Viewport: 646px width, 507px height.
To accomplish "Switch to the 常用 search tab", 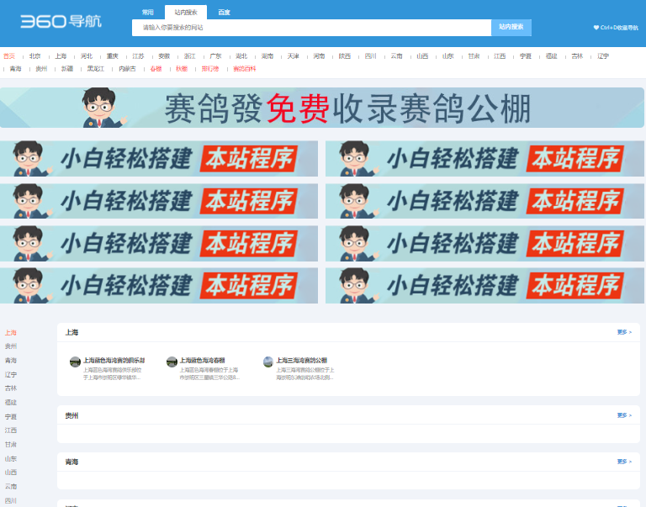I will (147, 13).
